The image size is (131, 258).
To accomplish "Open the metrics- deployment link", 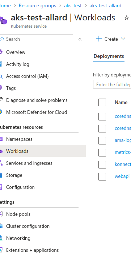I will tap(123, 152).
